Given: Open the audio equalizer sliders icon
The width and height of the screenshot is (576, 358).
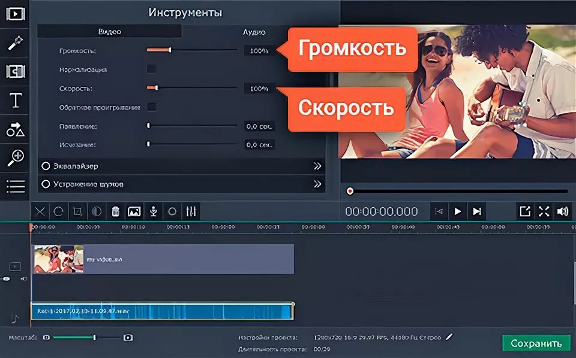Looking at the screenshot, I should (191, 211).
